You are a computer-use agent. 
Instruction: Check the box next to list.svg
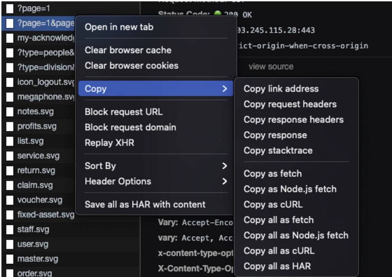click(x=10, y=141)
